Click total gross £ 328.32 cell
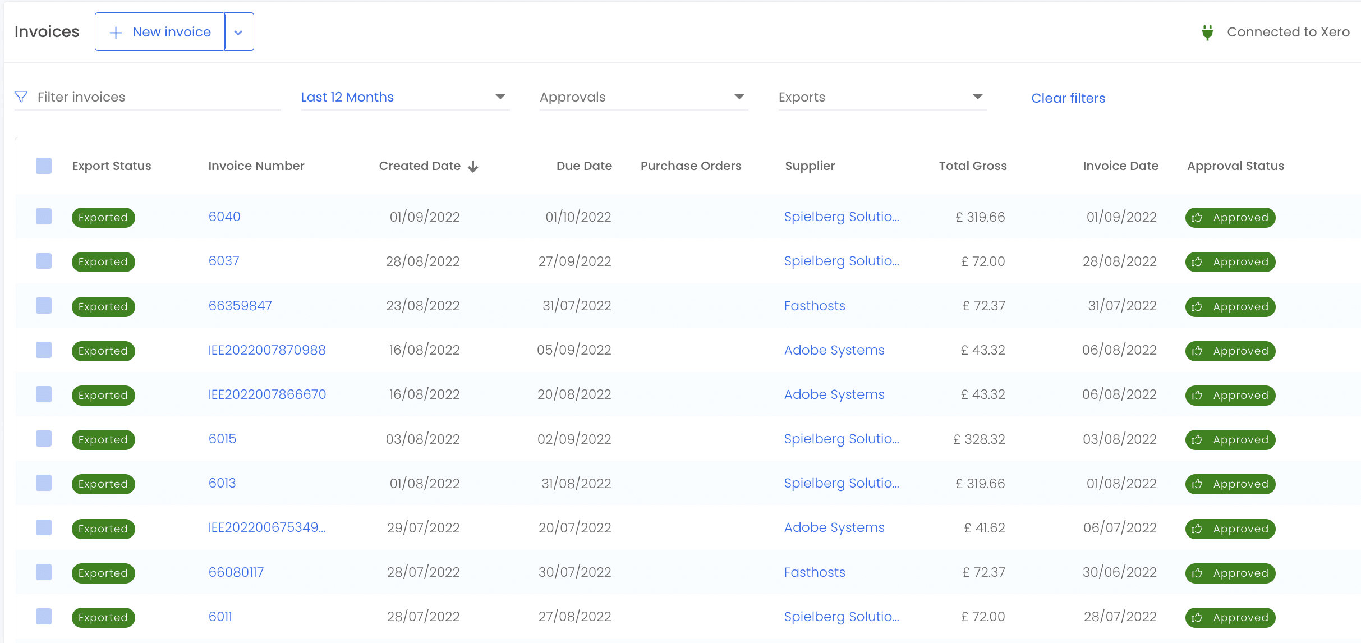 coord(979,439)
